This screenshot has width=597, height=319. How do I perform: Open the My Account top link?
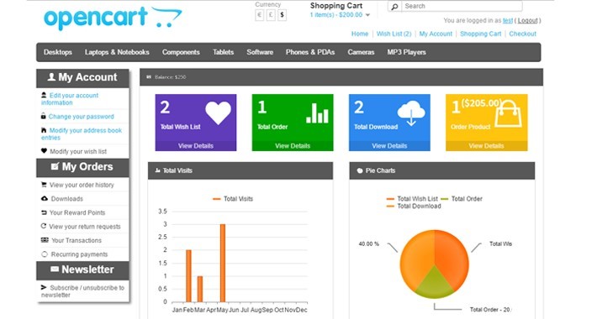[x=436, y=34]
